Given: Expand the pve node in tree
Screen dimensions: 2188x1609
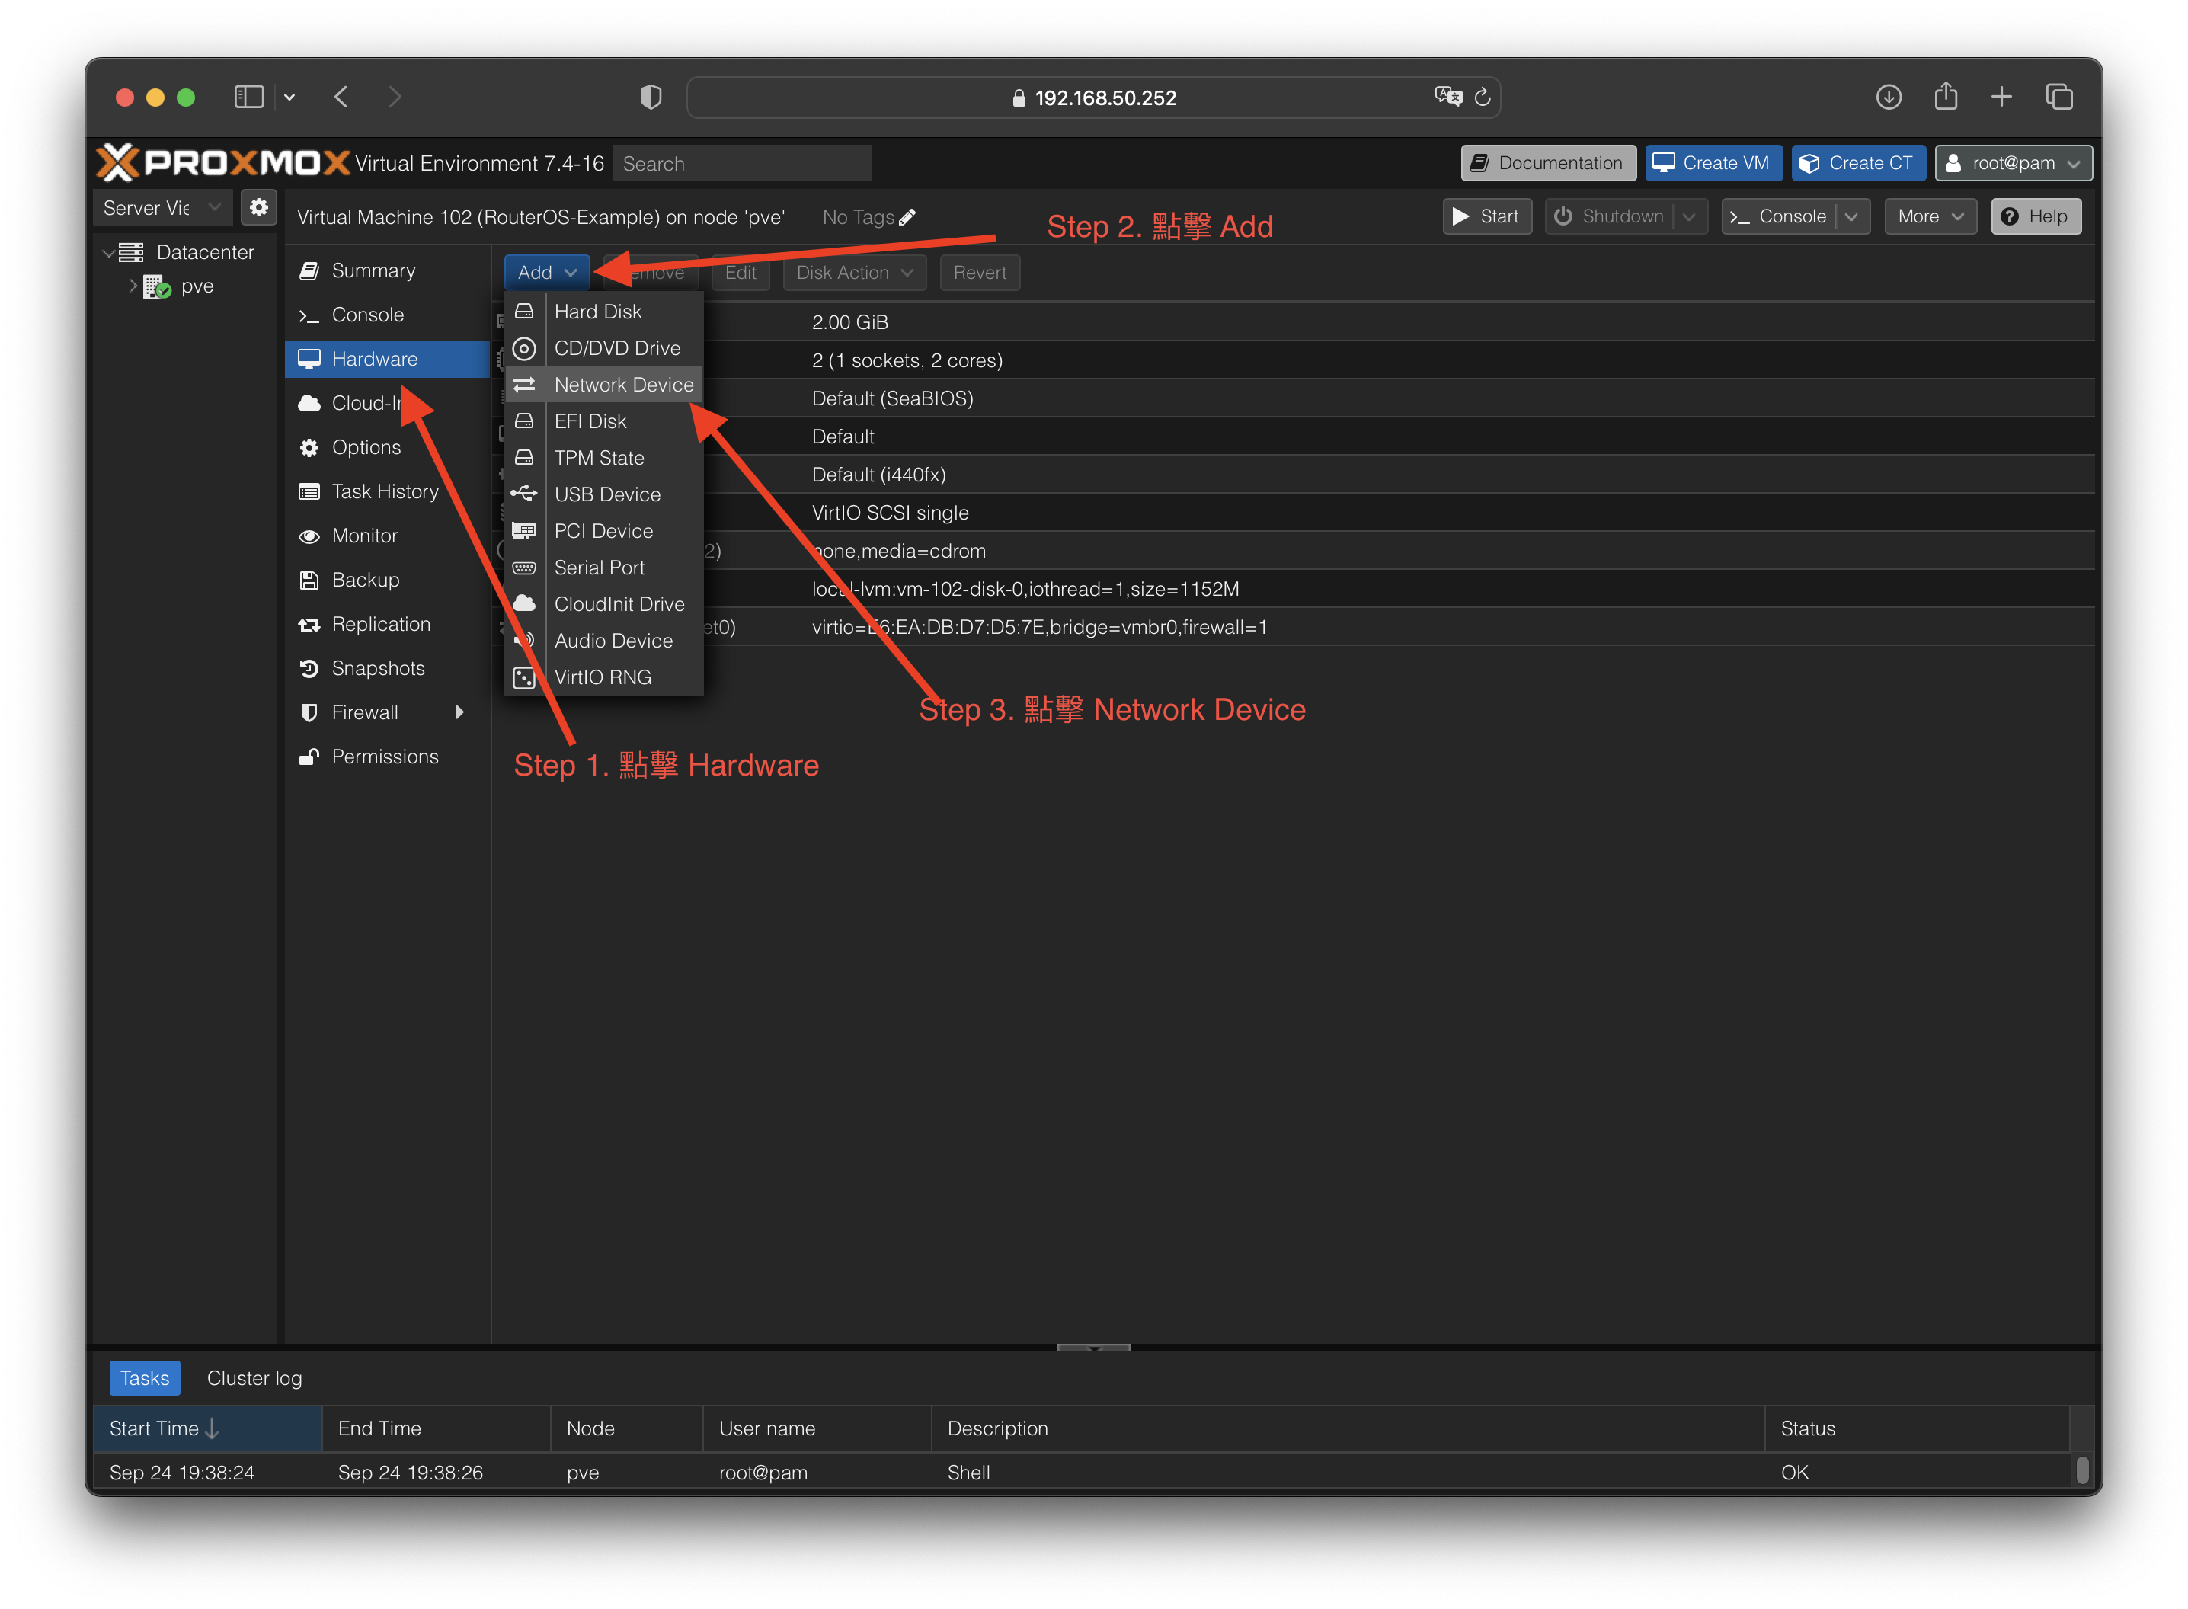Looking at the screenshot, I should coord(133,286).
